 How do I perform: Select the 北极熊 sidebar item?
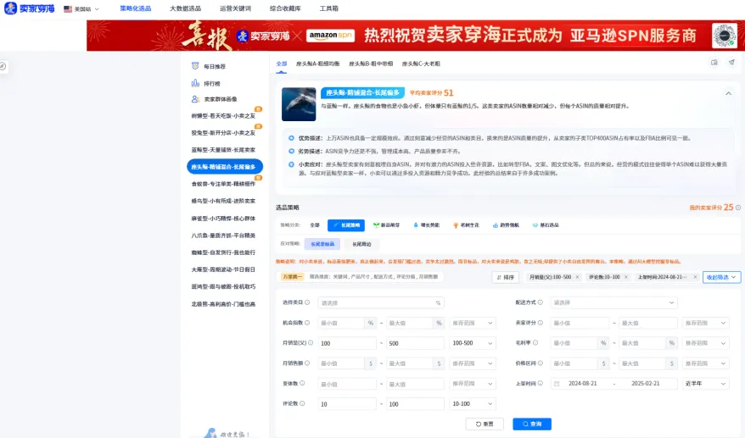click(x=223, y=304)
